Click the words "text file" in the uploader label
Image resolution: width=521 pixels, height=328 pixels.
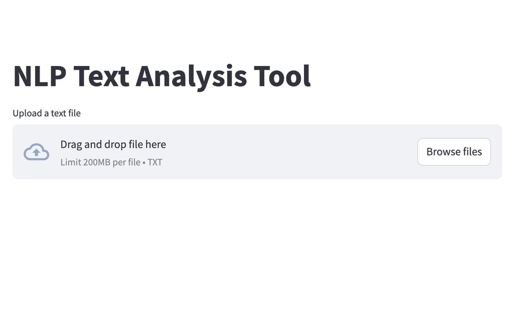pyautogui.click(x=66, y=113)
